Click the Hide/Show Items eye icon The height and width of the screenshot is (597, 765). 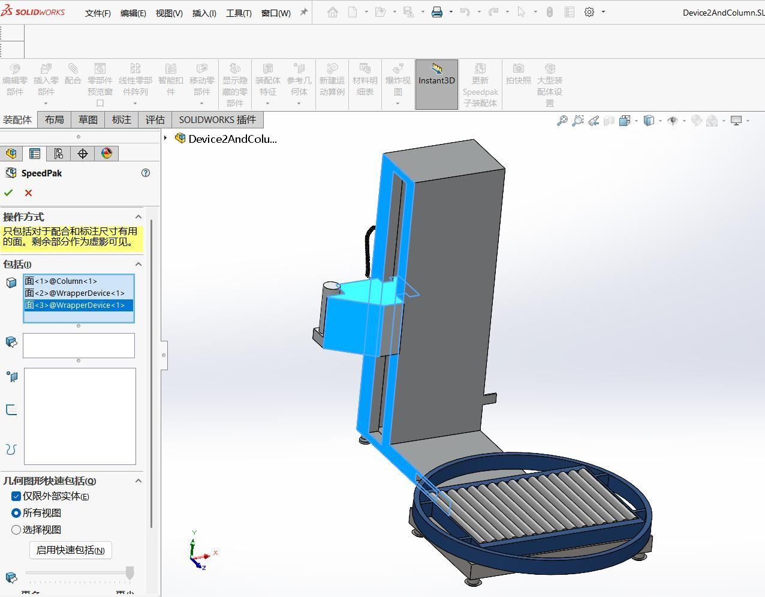(x=673, y=121)
